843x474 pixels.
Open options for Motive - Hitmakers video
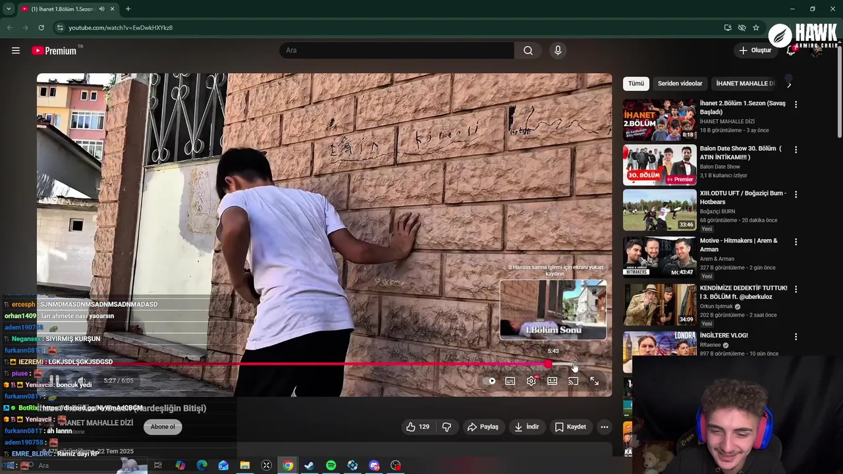[796, 242]
